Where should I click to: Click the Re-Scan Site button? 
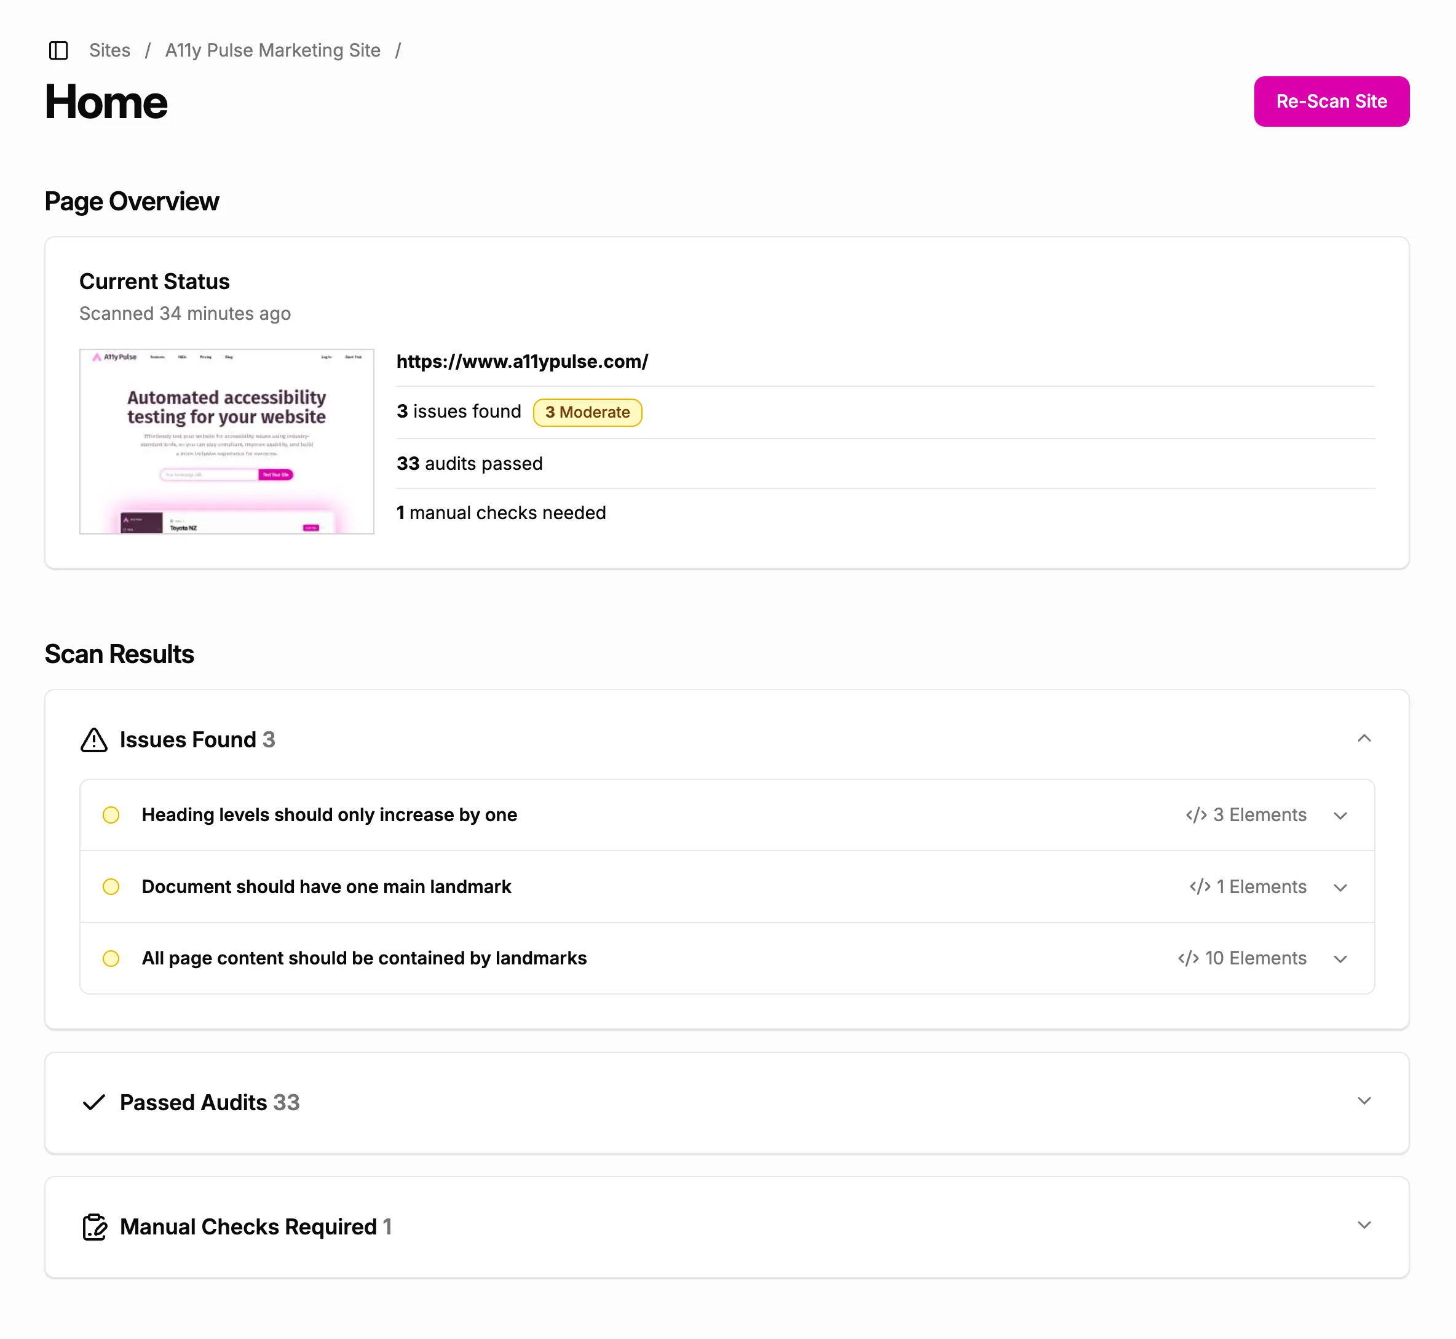[1331, 101]
